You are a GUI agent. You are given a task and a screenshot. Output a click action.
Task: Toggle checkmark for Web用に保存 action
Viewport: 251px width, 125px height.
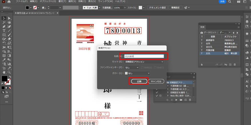click(157, 96)
